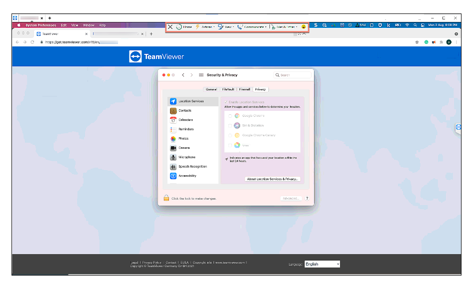Click About Location Services & Privacy button
The width and height of the screenshot is (475, 284).
[x=272, y=179]
